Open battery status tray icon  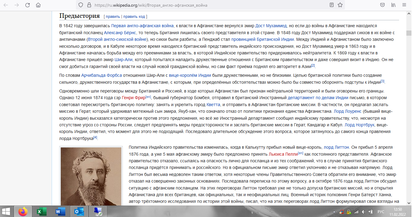coord(370,212)
